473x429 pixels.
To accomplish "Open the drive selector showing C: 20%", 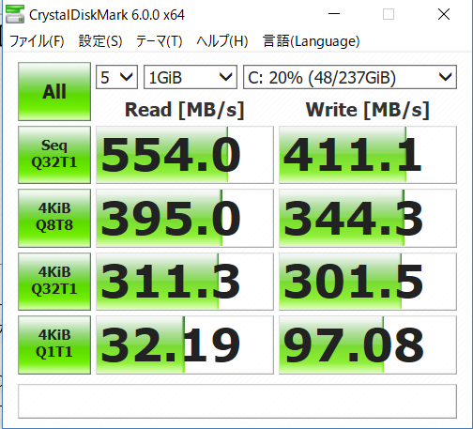I will tap(350, 77).
